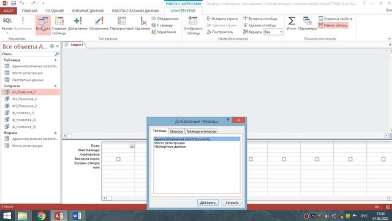Click the Выполнить run query icon

point(23,24)
